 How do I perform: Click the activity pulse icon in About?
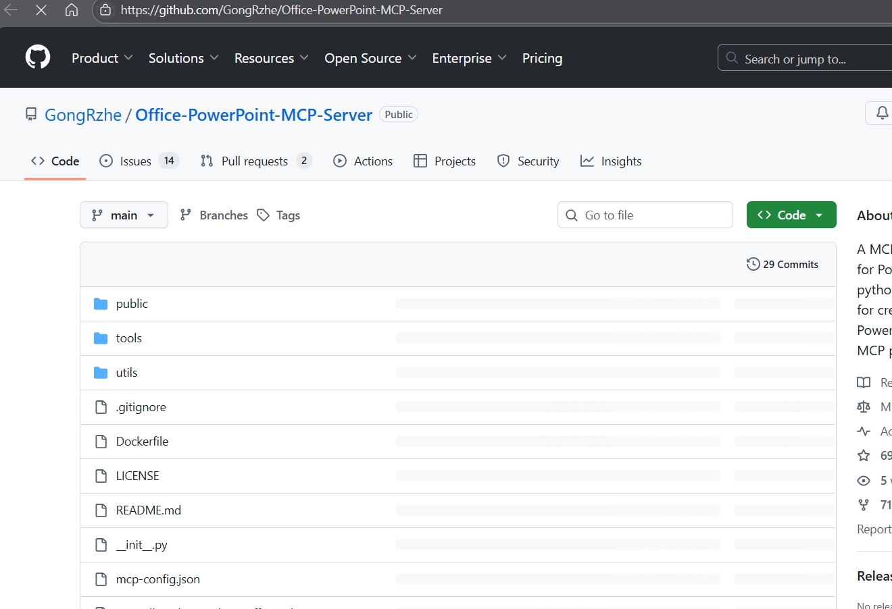tap(864, 431)
